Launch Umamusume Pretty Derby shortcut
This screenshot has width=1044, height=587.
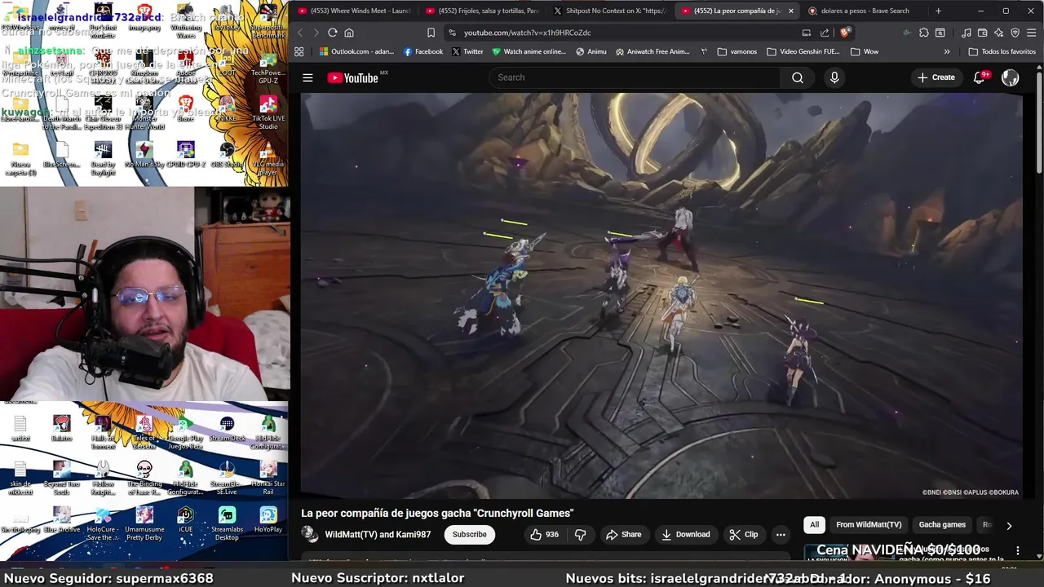pos(144,523)
